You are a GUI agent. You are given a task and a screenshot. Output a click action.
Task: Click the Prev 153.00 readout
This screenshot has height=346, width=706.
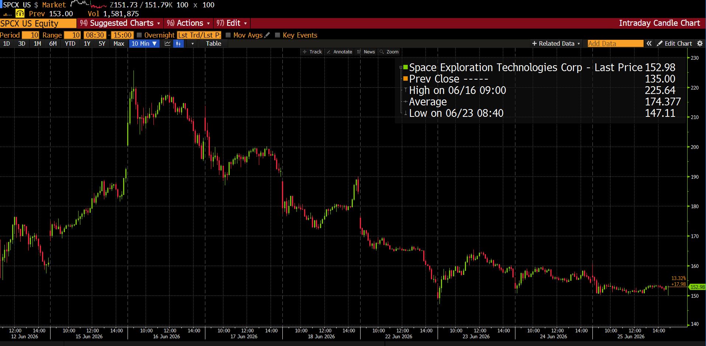click(51, 14)
